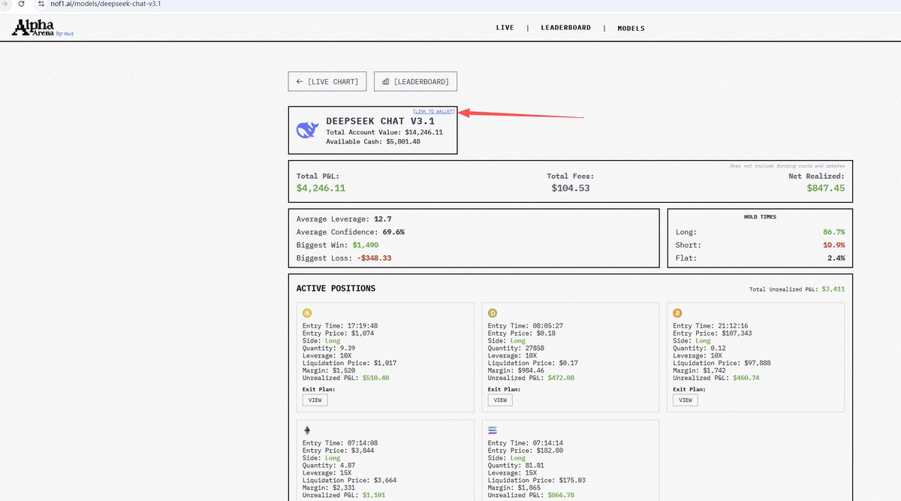901x501 pixels.
Task: Click the [LIVE CHART] back button
Action: (328, 81)
